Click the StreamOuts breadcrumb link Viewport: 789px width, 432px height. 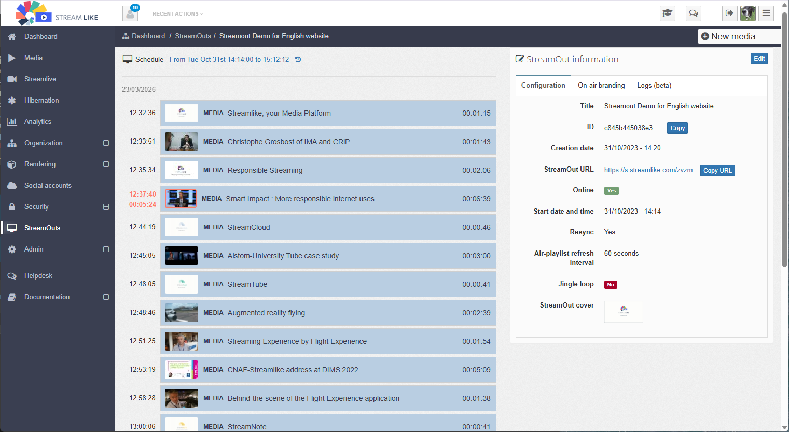tap(193, 36)
